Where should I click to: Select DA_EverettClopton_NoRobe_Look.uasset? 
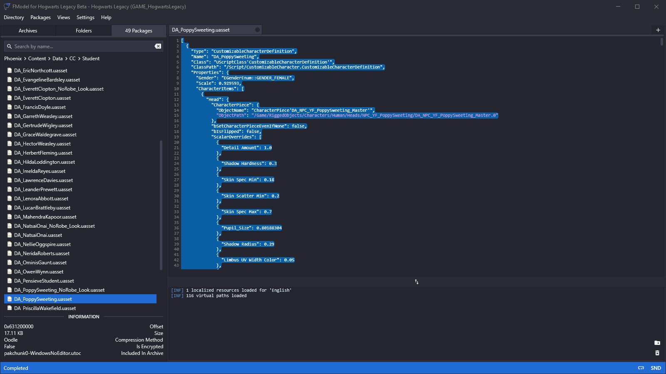[x=80, y=89]
